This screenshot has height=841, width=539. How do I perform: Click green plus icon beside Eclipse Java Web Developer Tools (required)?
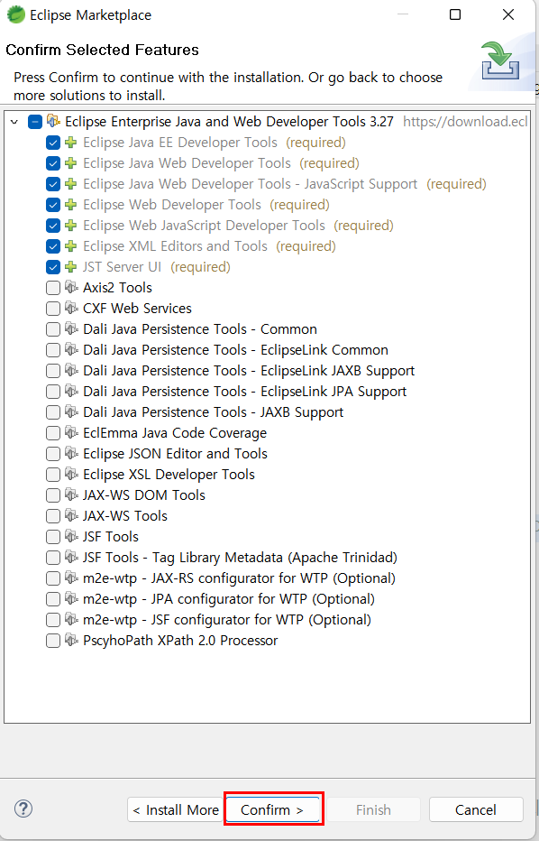point(70,163)
